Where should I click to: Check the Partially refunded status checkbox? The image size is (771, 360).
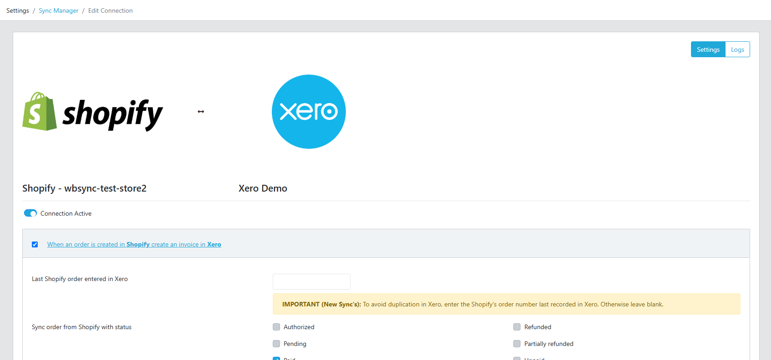point(517,344)
